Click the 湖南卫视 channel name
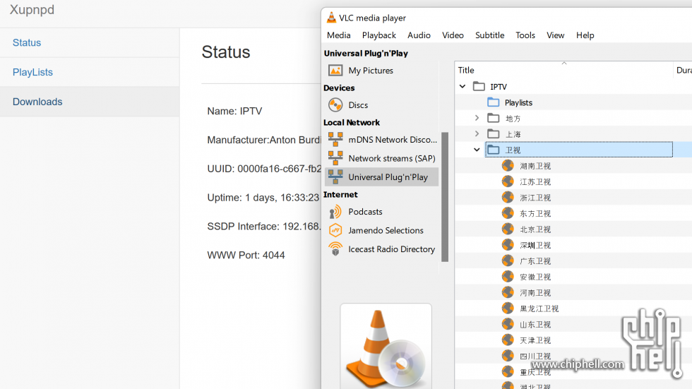This screenshot has width=692, height=389. point(535,167)
